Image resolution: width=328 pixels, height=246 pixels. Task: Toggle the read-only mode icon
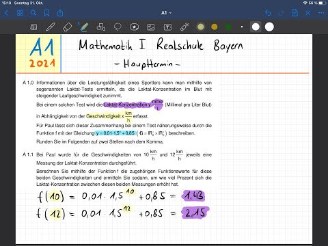[x=33, y=27]
